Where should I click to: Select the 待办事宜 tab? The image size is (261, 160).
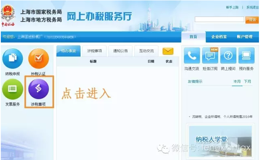click(x=69, y=51)
